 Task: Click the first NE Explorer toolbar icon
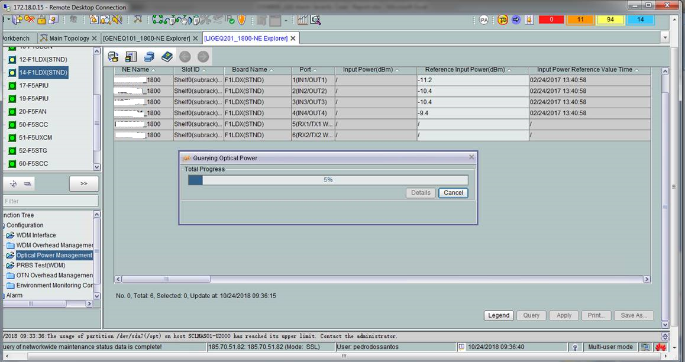pos(113,57)
